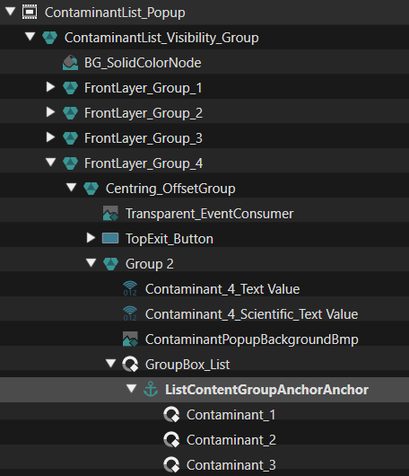
Task: Click text value icon of Contaminant_4_Text Value
Action: pos(130,288)
